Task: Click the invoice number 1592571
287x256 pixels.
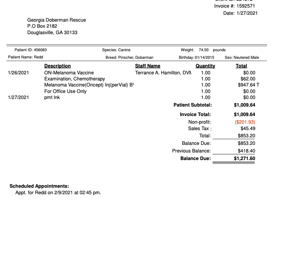Action: click(x=246, y=6)
